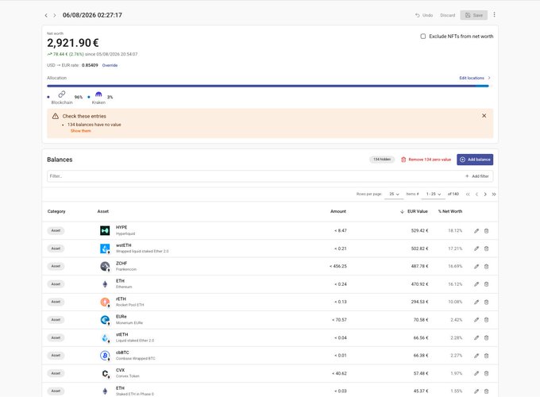Click the 529.42 € value cell
This screenshot has width=540, height=397.
coord(419,231)
